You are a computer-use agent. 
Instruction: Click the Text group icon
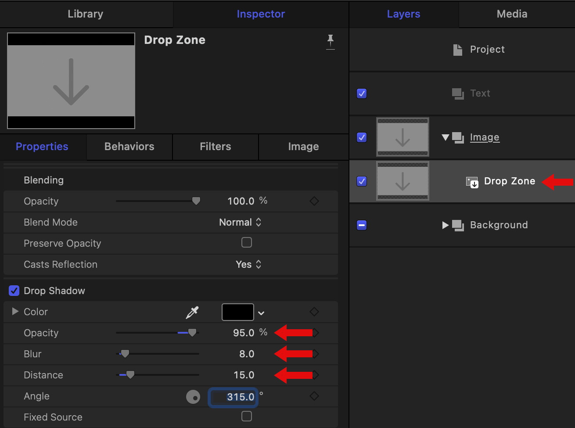click(x=458, y=94)
